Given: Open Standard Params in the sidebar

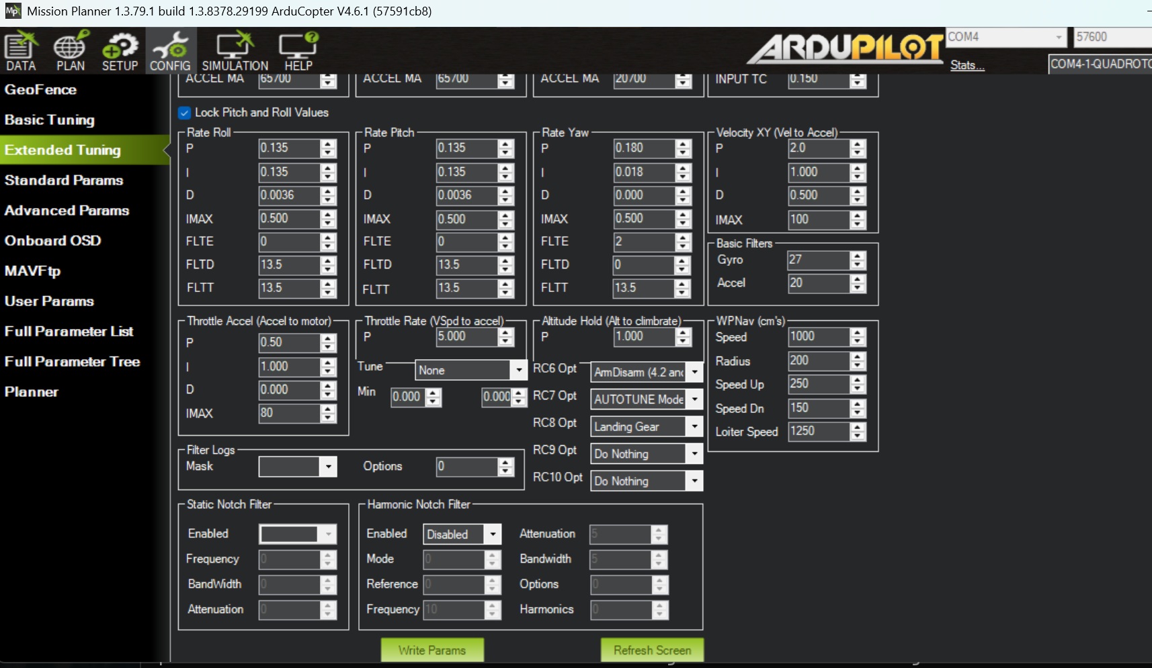Looking at the screenshot, I should coord(64,180).
